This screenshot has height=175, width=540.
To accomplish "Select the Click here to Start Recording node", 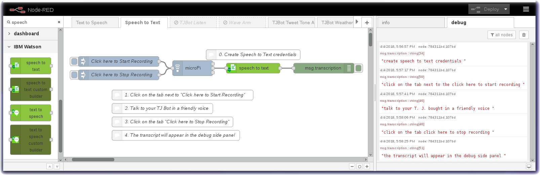I will pos(118,61).
